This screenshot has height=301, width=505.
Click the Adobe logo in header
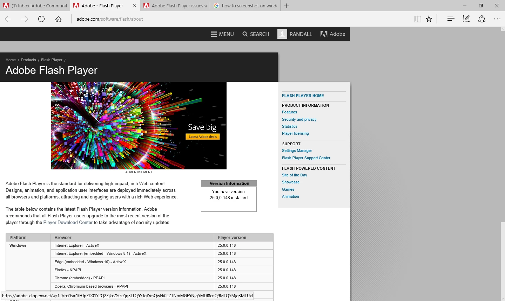(333, 34)
